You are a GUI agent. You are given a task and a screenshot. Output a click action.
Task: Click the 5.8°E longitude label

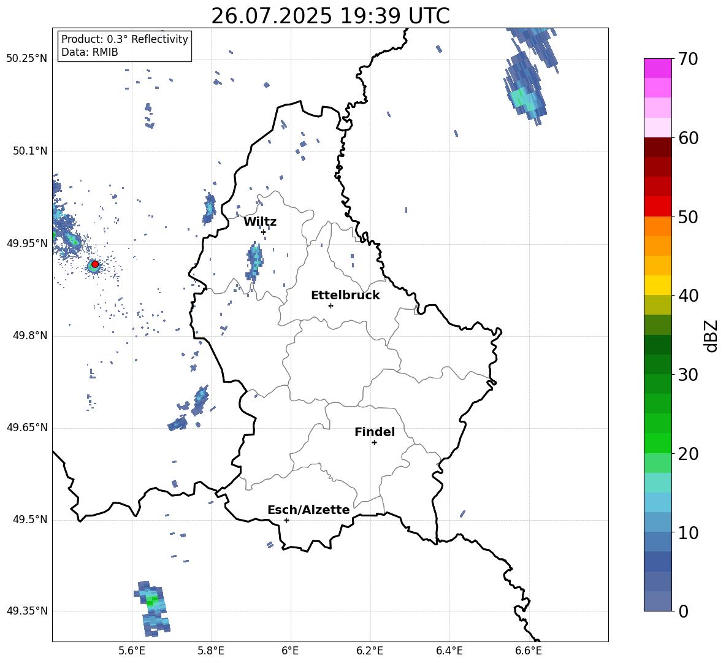(x=211, y=651)
